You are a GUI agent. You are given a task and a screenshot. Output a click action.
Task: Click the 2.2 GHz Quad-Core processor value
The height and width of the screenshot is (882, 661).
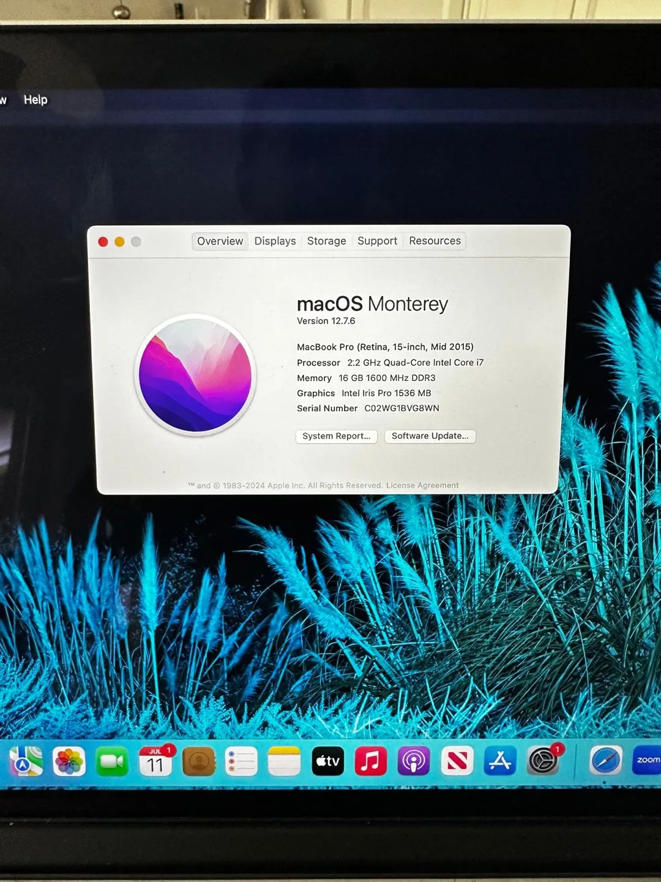point(416,363)
